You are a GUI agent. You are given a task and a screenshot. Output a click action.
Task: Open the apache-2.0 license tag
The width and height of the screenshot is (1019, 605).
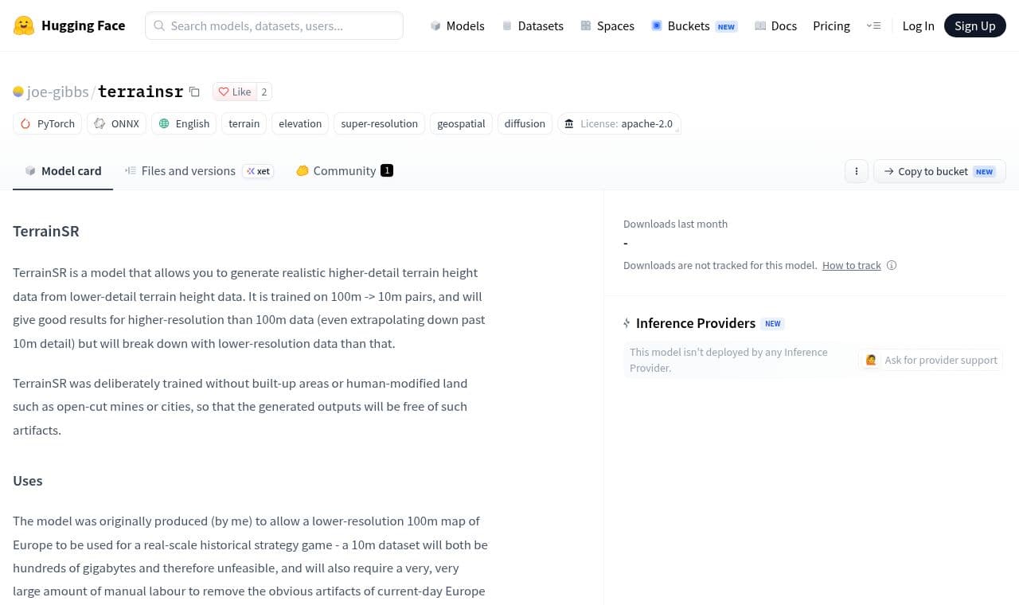pyautogui.click(x=619, y=123)
